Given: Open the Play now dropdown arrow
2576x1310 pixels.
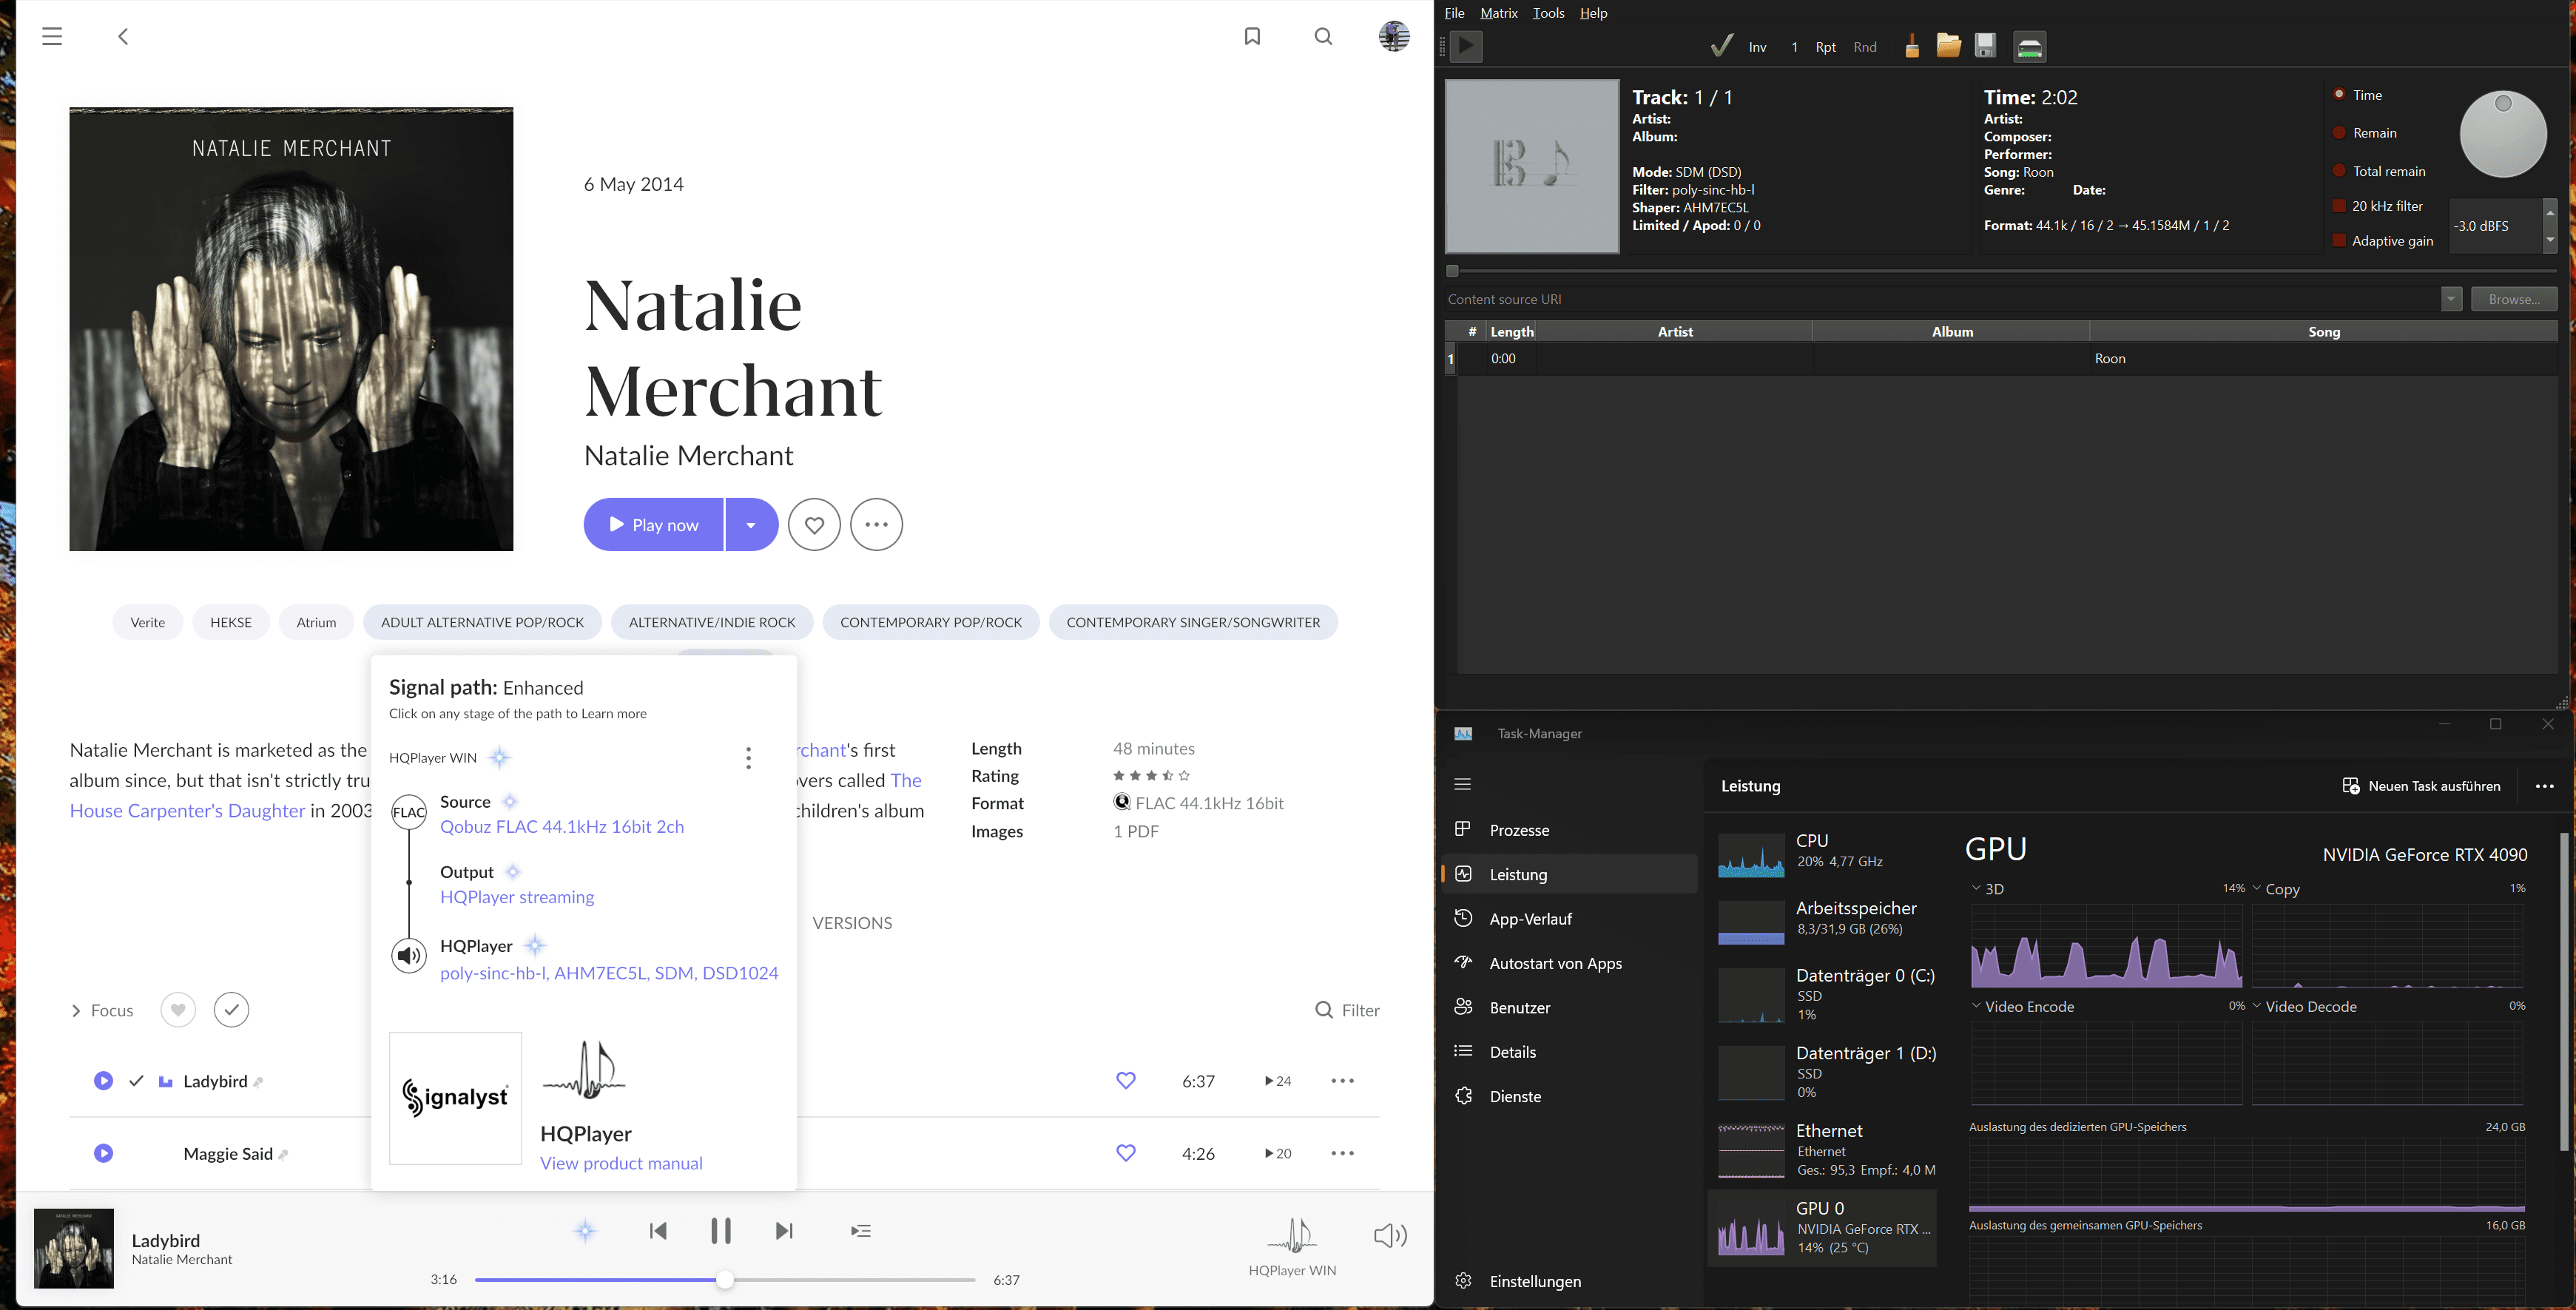Looking at the screenshot, I should 751,525.
